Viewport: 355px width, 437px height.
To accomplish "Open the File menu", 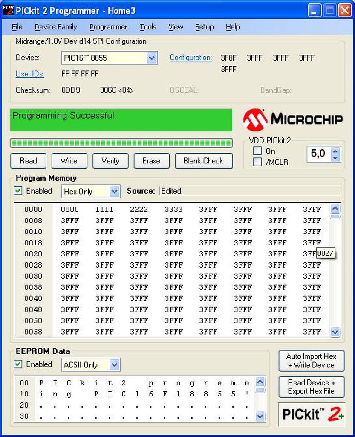I will coord(17,27).
